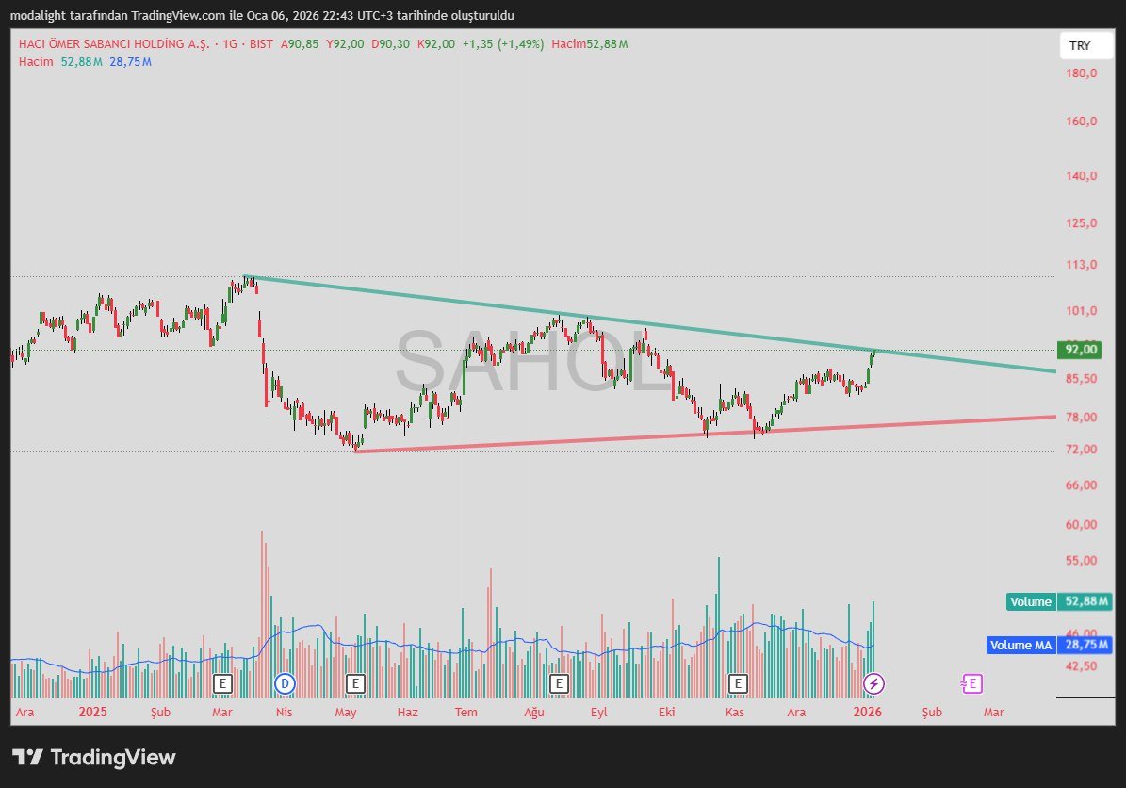Viewport: 1126px width, 788px height.
Task: Click the 42,50 price axis value
Action: [x=1082, y=666]
